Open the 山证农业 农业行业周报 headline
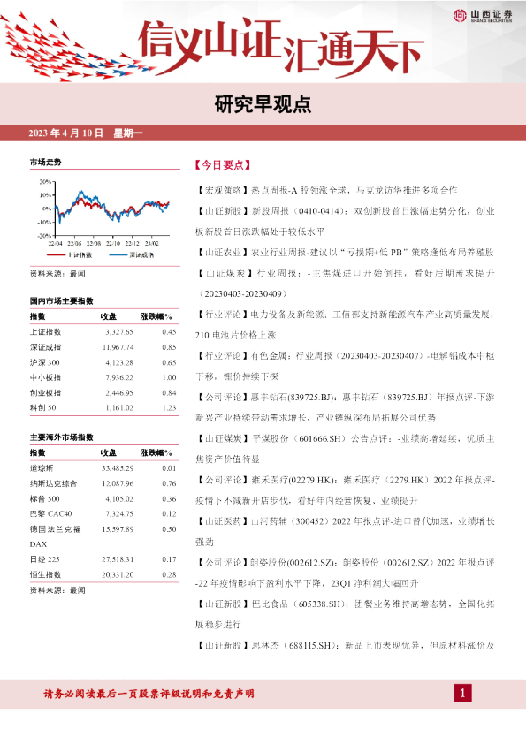The height and width of the screenshot is (744, 526). pyautogui.click(x=345, y=253)
